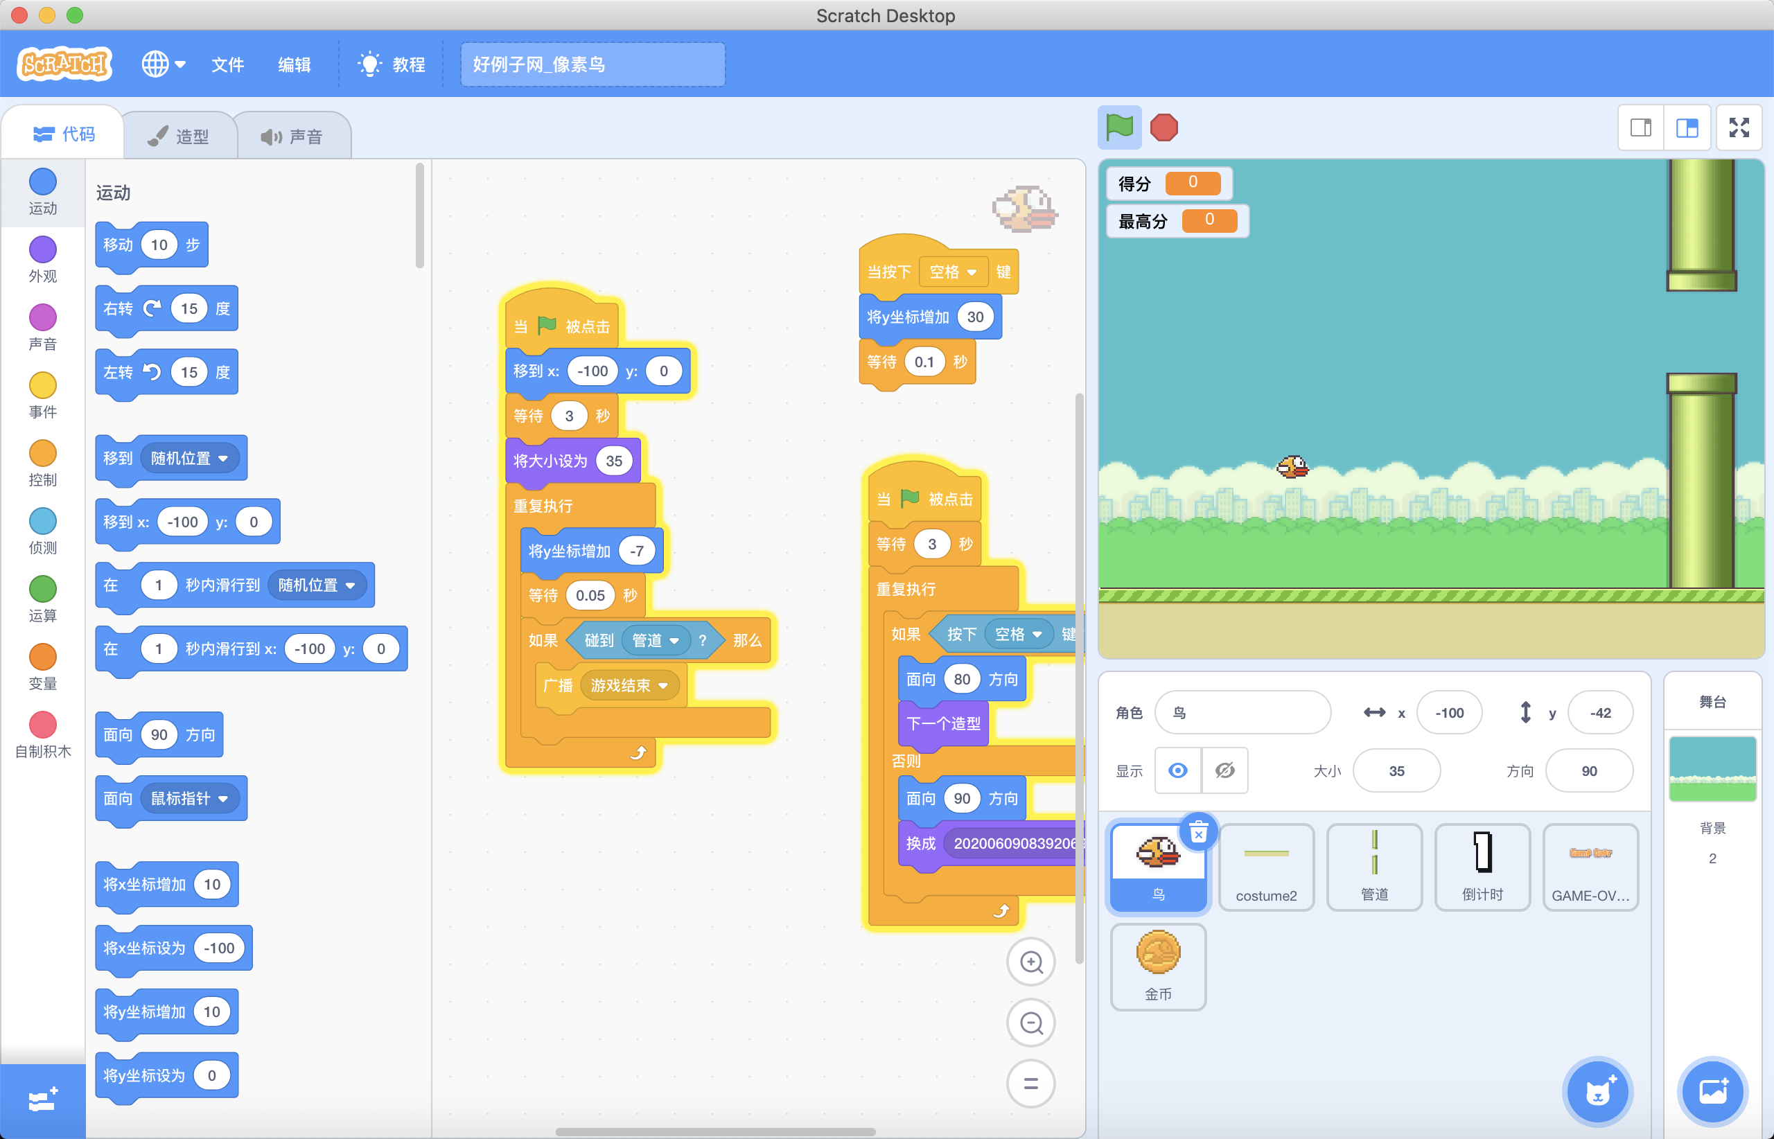
Task: Click the 右转 15 度 block
Action: [x=166, y=308]
